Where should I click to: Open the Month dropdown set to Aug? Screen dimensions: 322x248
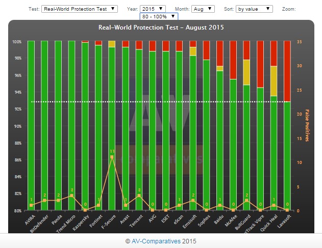[203, 9]
